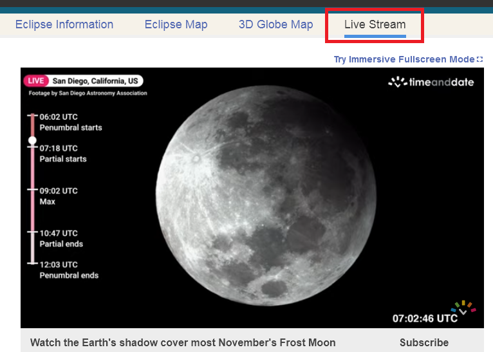Image resolution: width=493 pixels, height=352 pixels.
Task: Switch to the Eclipse Map tab
Action: click(176, 24)
